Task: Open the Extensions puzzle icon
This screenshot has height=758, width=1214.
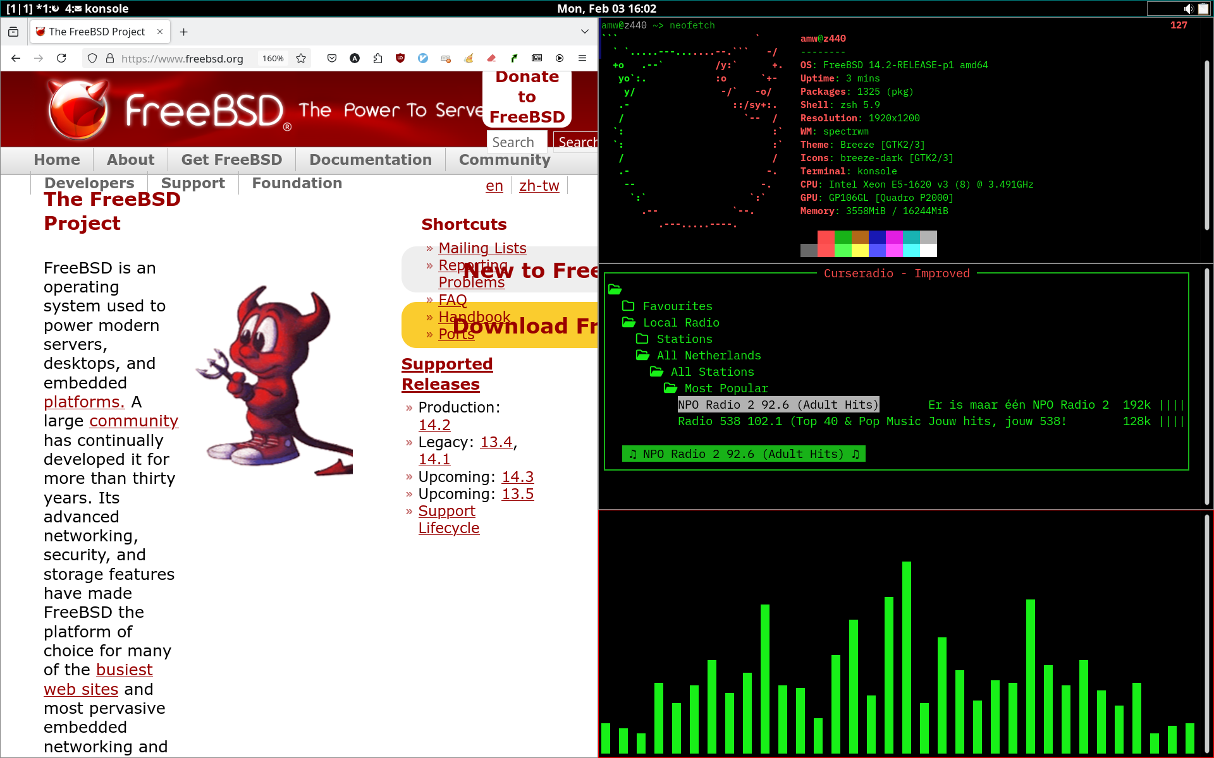Action: (377, 58)
